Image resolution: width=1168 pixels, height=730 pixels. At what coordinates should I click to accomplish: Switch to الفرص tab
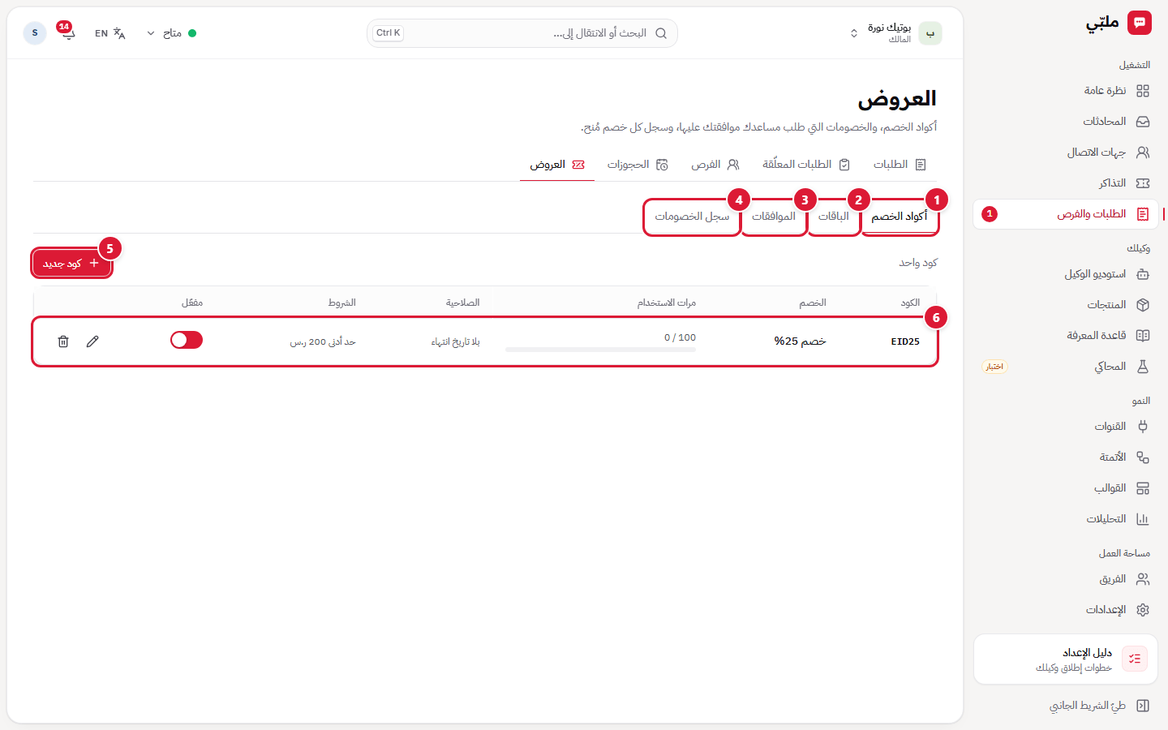click(715, 165)
